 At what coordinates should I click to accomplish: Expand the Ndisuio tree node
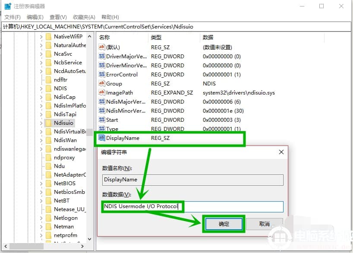pyautogui.click(x=41, y=123)
